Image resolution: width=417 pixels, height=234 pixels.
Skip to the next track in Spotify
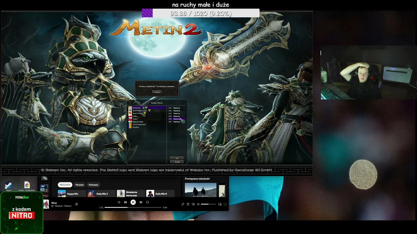click(141, 202)
